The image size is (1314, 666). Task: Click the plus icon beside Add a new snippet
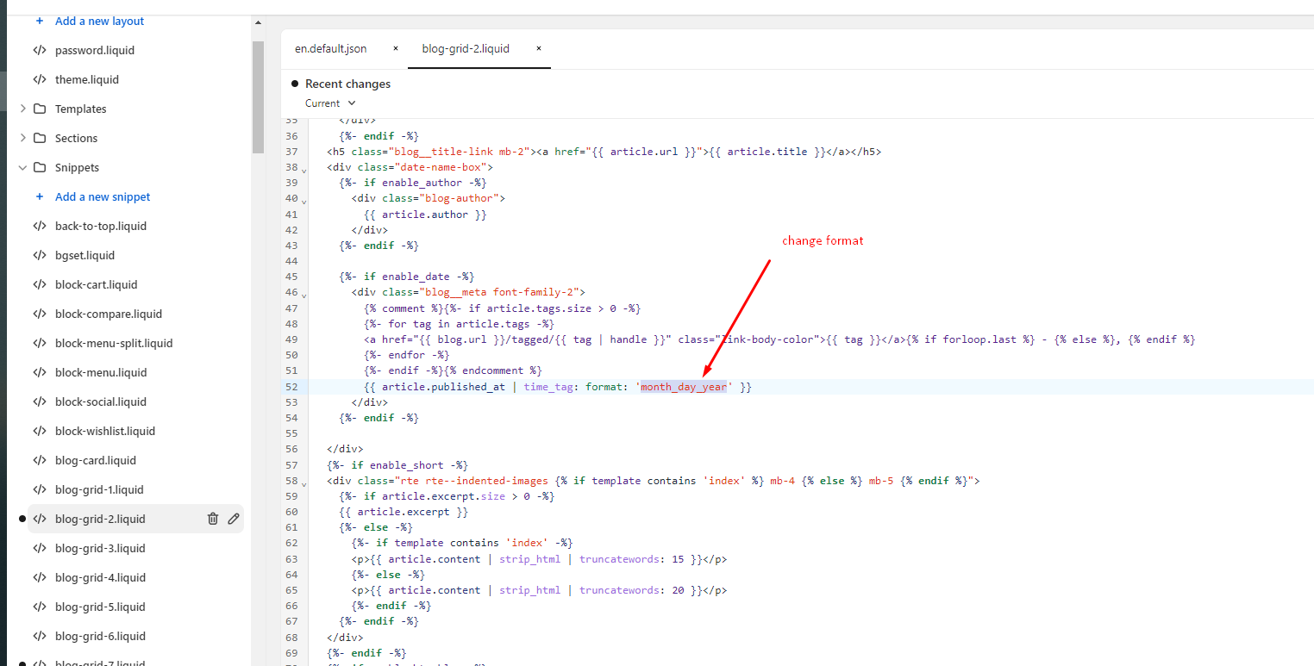[x=40, y=196]
